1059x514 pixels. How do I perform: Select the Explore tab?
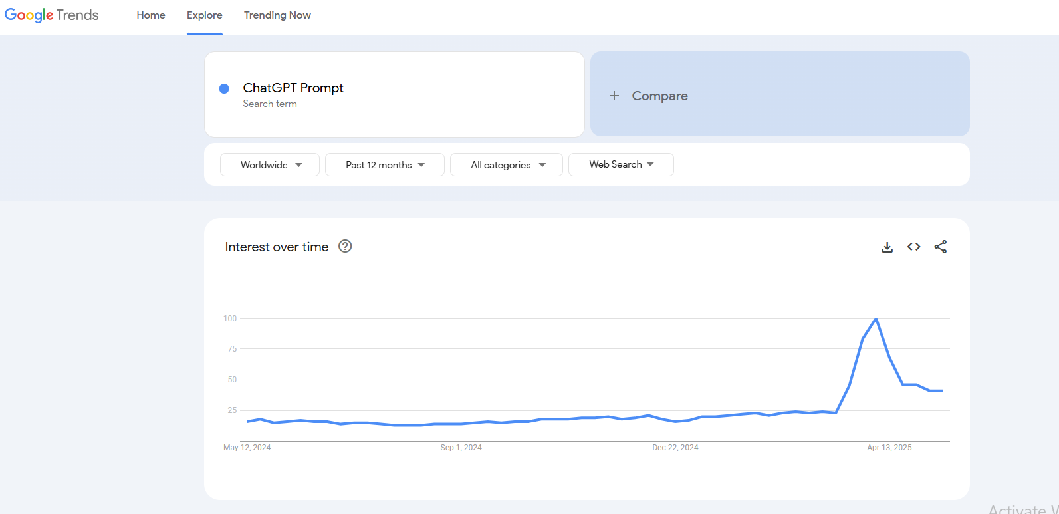(205, 15)
